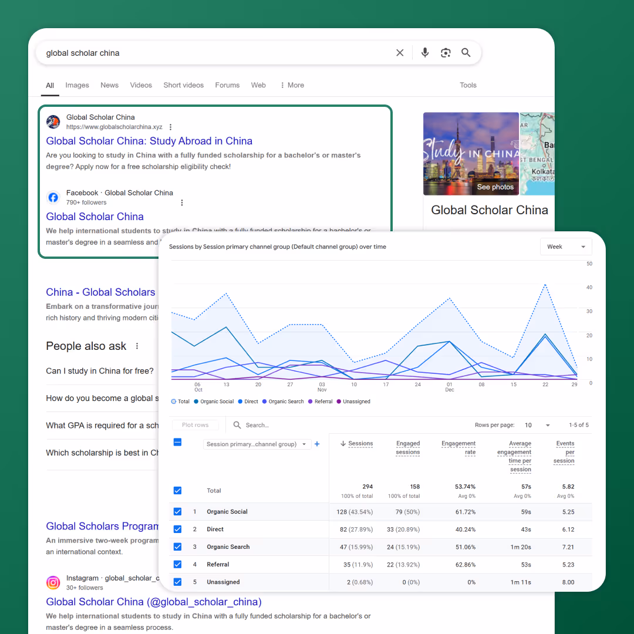Image resolution: width=634 pixels, height=634 pixels.
Task: Toggle Unassigned series in chart legend
Action: click(x=353, y=402)
